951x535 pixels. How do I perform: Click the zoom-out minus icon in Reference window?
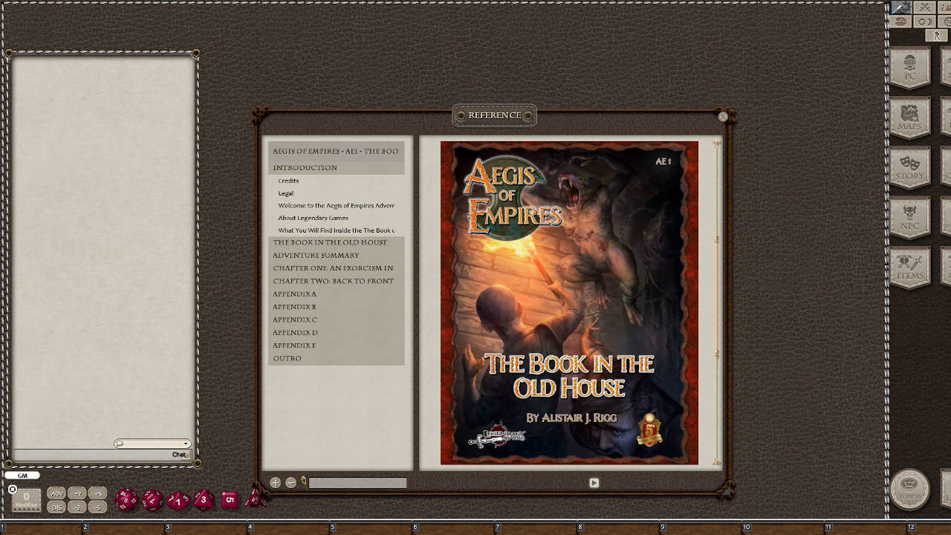[x=291, y=482]
